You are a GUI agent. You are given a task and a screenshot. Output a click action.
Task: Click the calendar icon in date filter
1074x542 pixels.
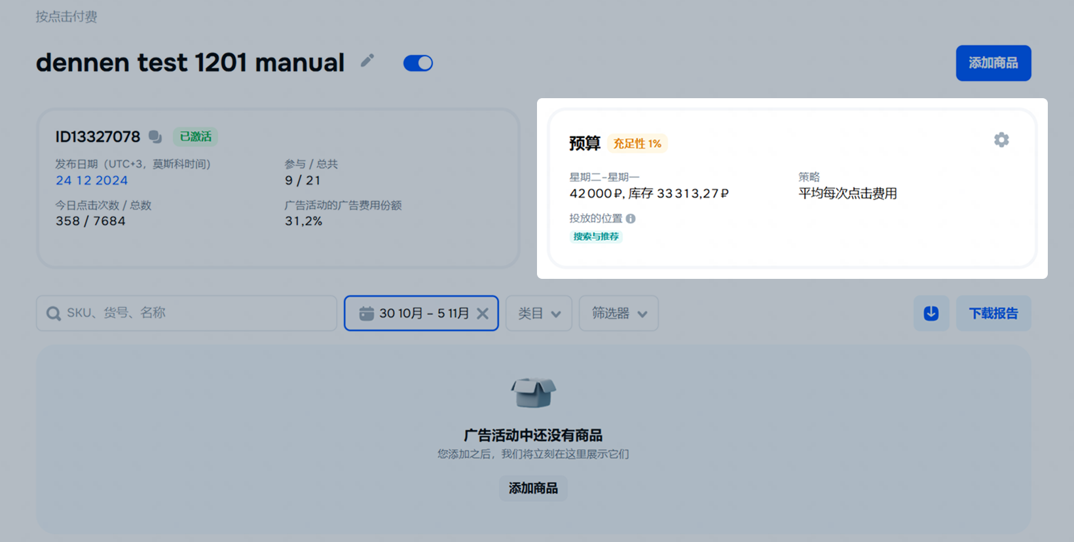pos(366,314)
